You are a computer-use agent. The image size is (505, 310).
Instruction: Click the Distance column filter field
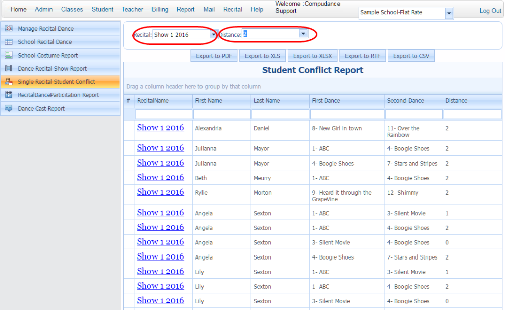tap(473, 114)
